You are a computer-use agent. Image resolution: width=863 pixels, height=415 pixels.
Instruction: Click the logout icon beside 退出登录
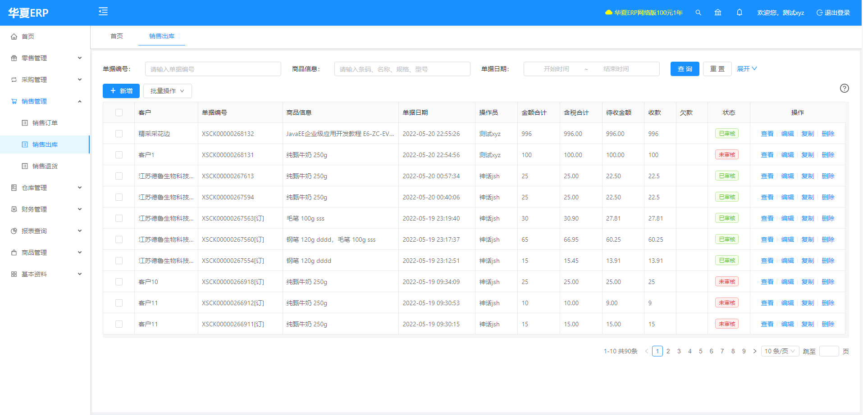point(819,13)
